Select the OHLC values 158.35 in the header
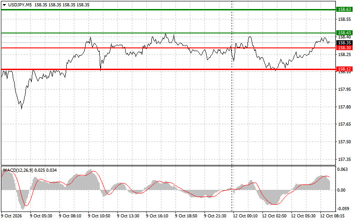 point(62,5)
